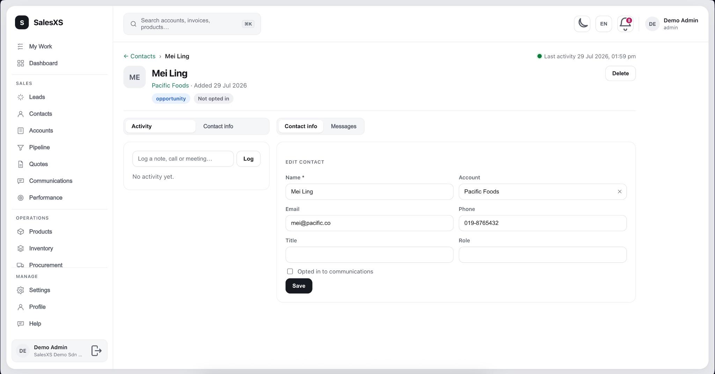This screenshot has width=715, height=374.
Task: Open the notifications bell
Action: coord(625,24)
